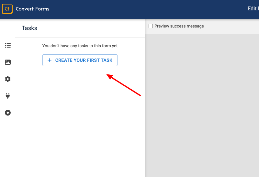Open the image design sidebar icon
Image resolution: width=259 pixels, height=177 pixels.
click(8, 62)
